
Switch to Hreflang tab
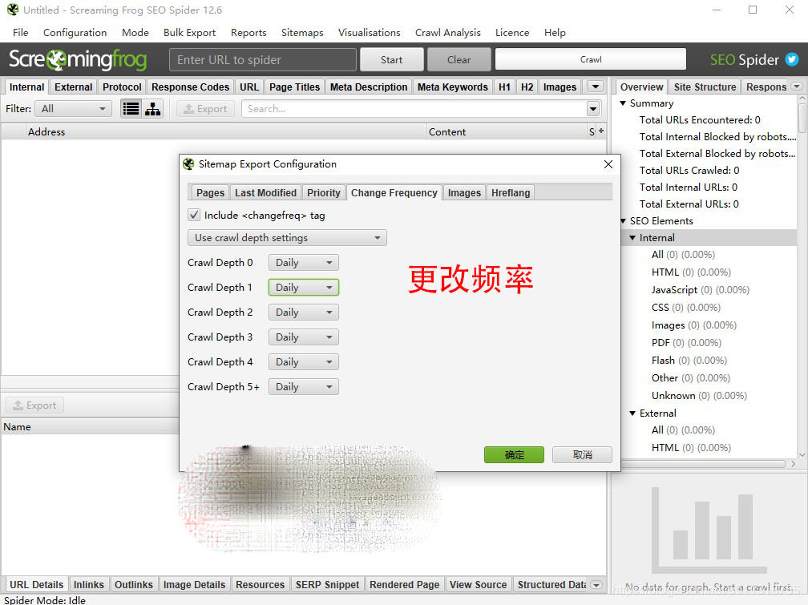tap(510, 193)
